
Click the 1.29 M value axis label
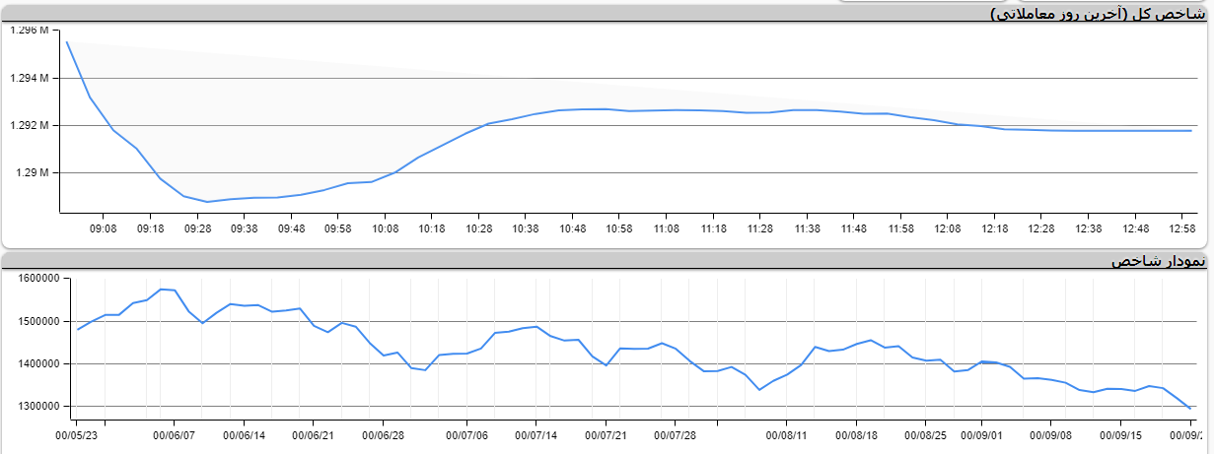click(x=34, y=173)
